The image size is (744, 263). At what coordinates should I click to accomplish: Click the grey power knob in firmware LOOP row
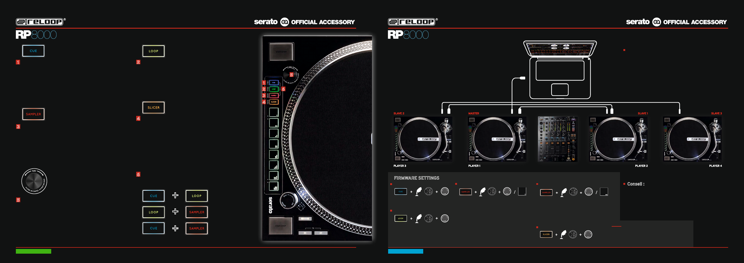point(445,218)
